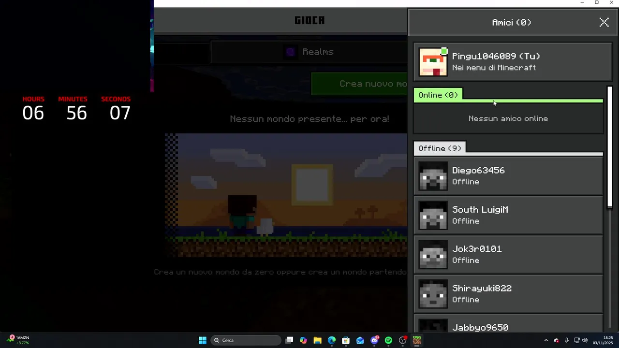619x348 pixels.
Task: Click South LuigiM avatar icon
Action: pyautogui.click(x=433, y=215)
